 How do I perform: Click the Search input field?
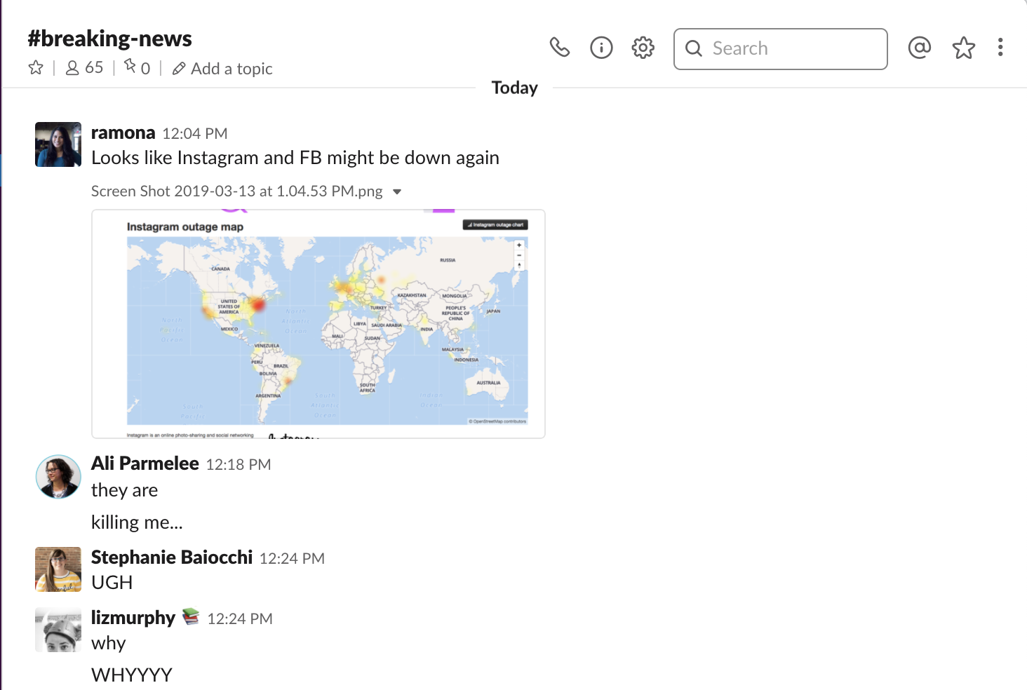point(780,48)
